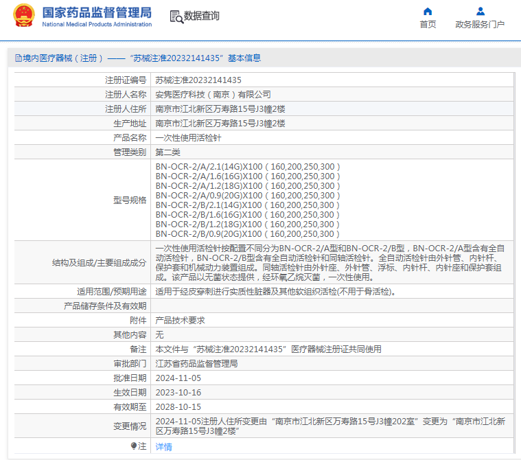This screenshot has width=521, height=460.
Task: Click approval department 江苏省药品监督管理局
Action: (x=196, y=364)
